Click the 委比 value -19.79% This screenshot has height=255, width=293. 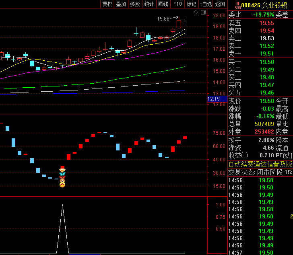(x=264, y=15)
